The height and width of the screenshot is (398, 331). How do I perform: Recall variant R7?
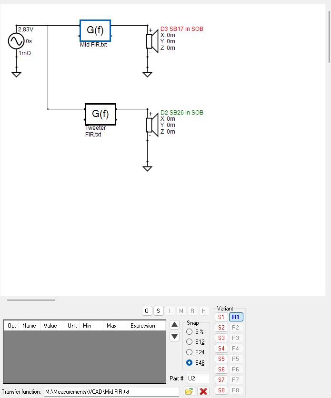236,380
